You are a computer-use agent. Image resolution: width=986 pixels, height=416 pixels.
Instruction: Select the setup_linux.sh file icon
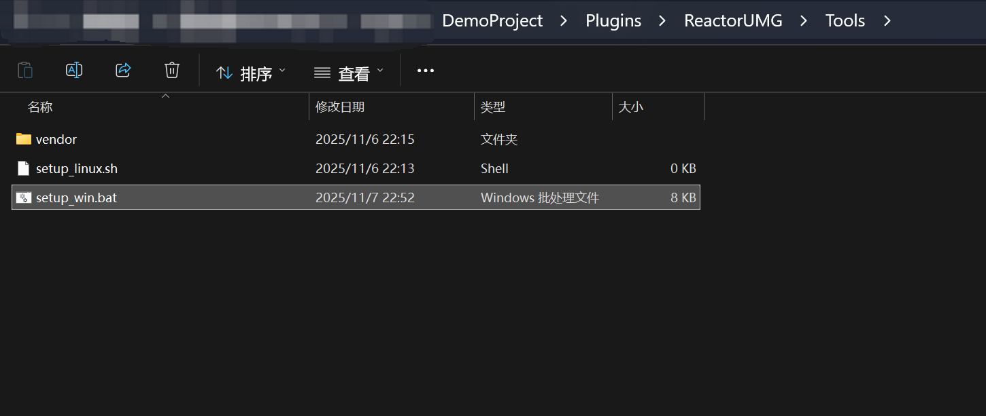pyautogui.click(x=24, y=168)
